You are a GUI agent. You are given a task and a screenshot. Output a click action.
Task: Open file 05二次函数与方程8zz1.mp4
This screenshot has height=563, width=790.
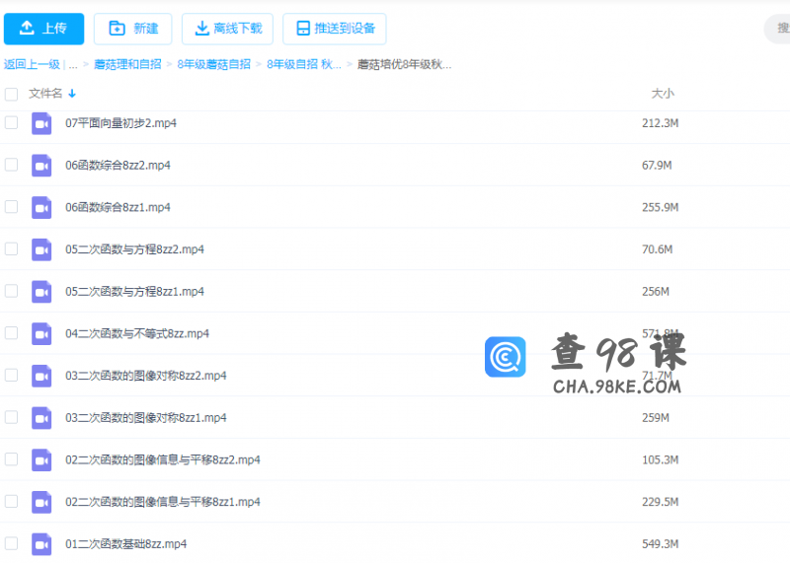134,292
